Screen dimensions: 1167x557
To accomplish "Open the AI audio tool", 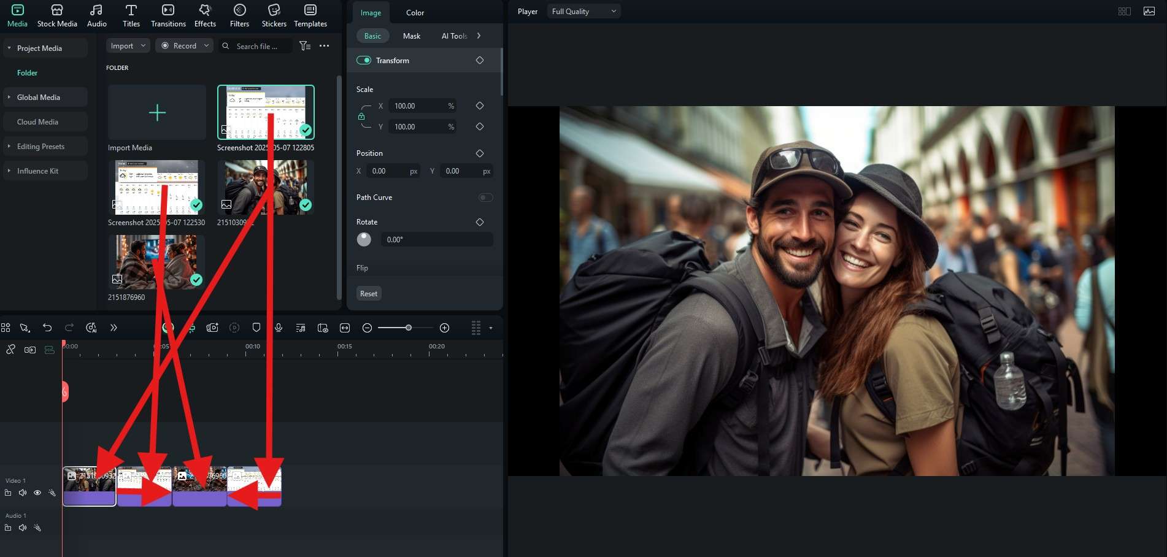I will 91,328.
